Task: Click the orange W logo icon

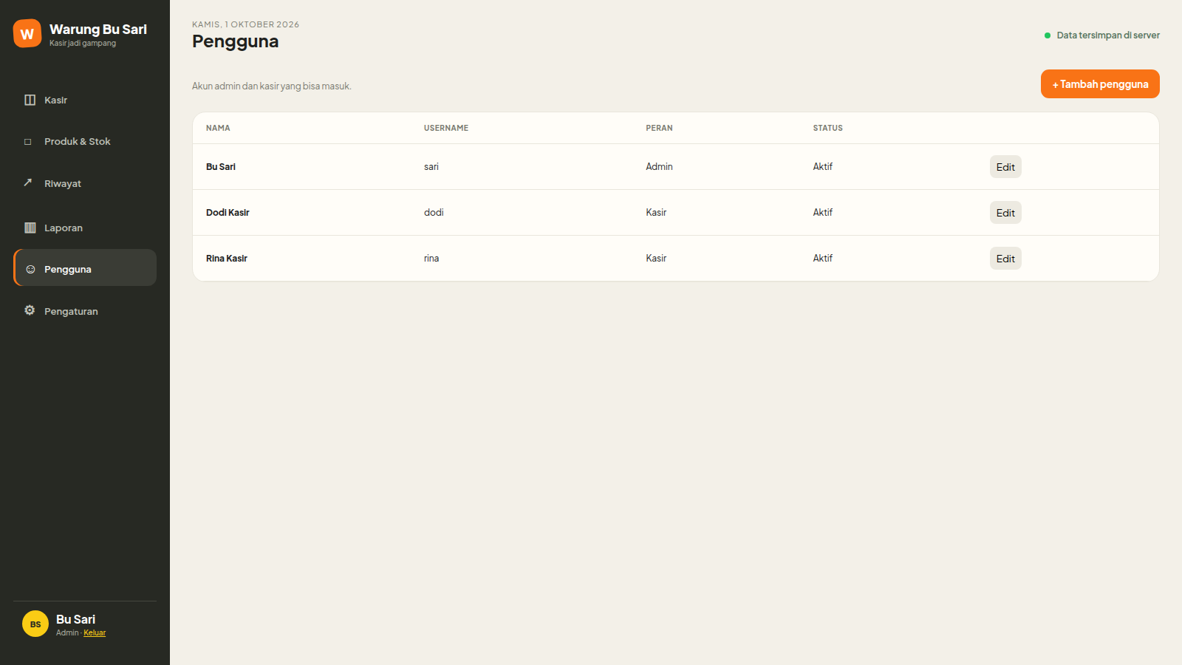Action: [x=27, y=33]
